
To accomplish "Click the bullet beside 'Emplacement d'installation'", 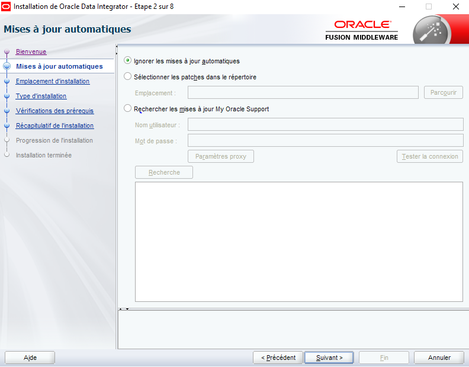I will [x=7, y=81].
